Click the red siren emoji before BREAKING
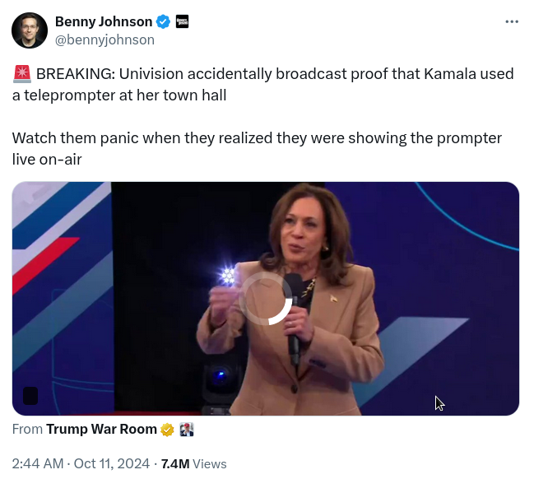The height and width of the screenshot is (479, 534). tap(22, 75)
